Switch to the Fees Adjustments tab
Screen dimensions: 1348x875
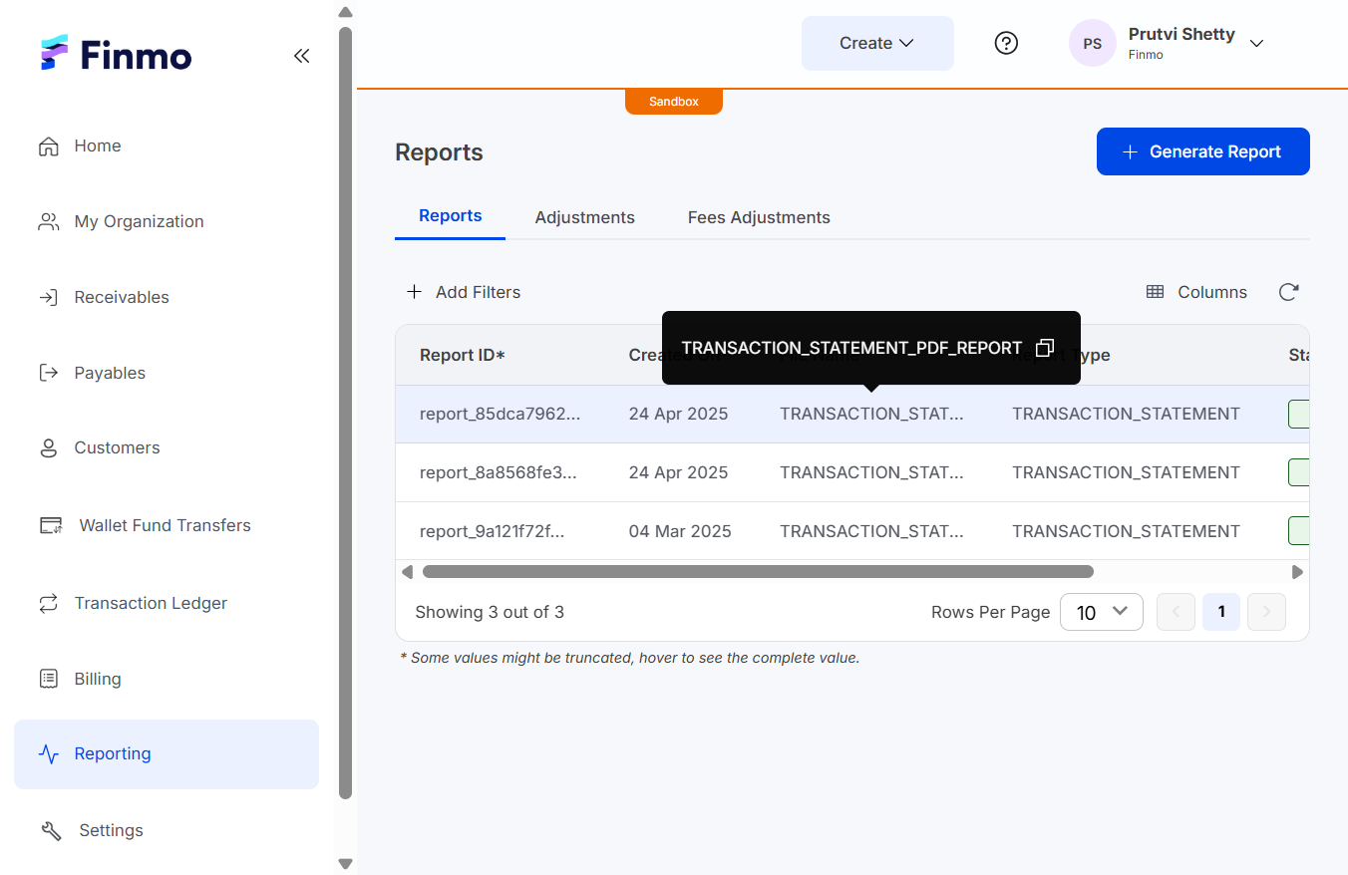point(759,217)
